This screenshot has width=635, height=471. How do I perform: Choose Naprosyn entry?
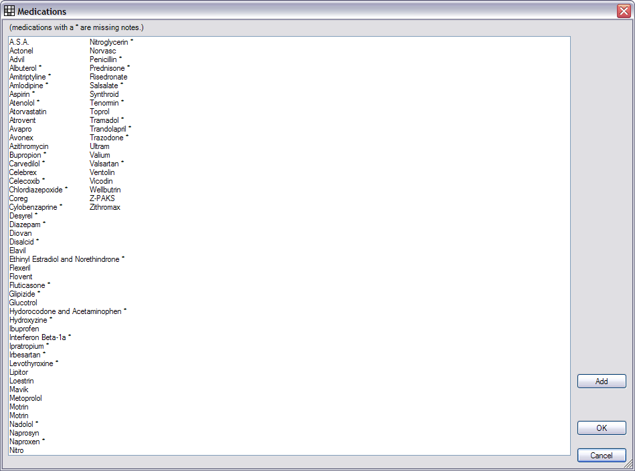point(24,433)
